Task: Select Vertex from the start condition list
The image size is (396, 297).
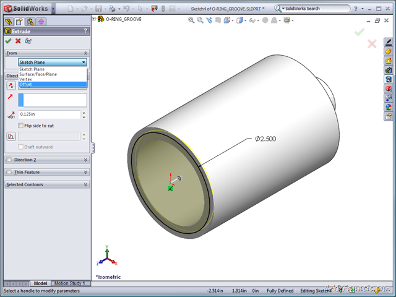Action: pyautogui.click(x=53, y=79)
